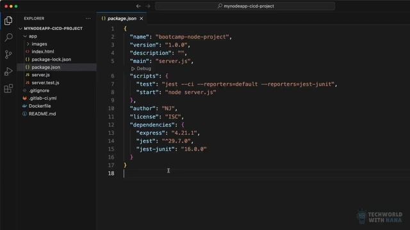Open server.test.js in the explorer
This screenshot has width=410, height=230.
45,82
